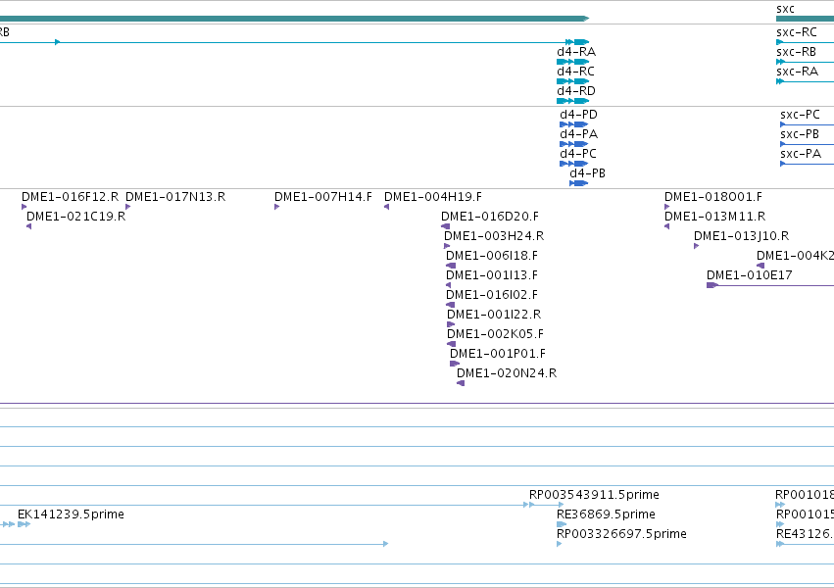Select feature DME1-004H19.F
Viewport: 834px width, 588px height.
(433, 197)
